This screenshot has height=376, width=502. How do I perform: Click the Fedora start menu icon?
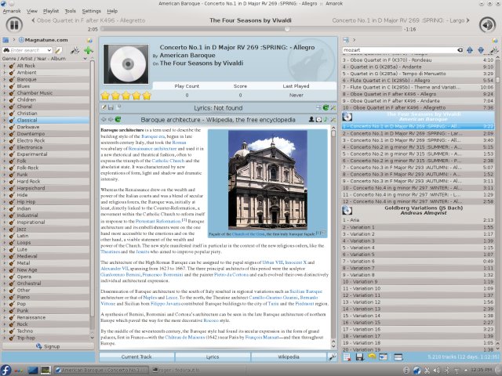click(7, 369)
